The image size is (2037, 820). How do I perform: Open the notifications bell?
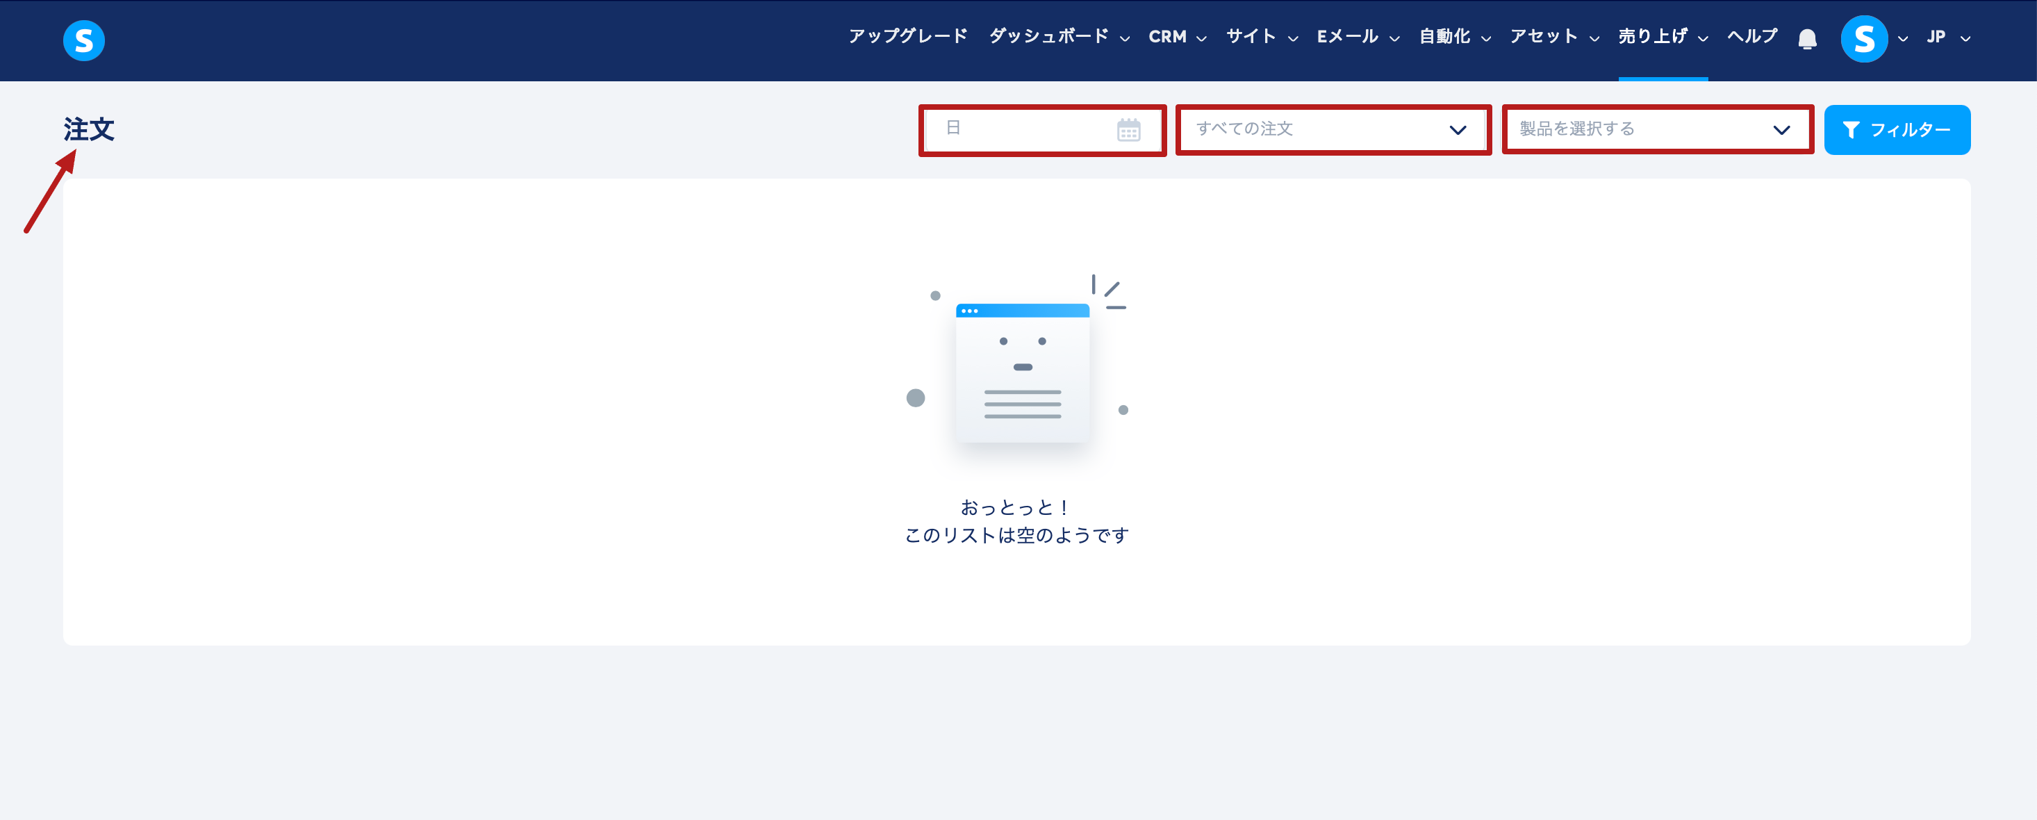pos(1807,39)
